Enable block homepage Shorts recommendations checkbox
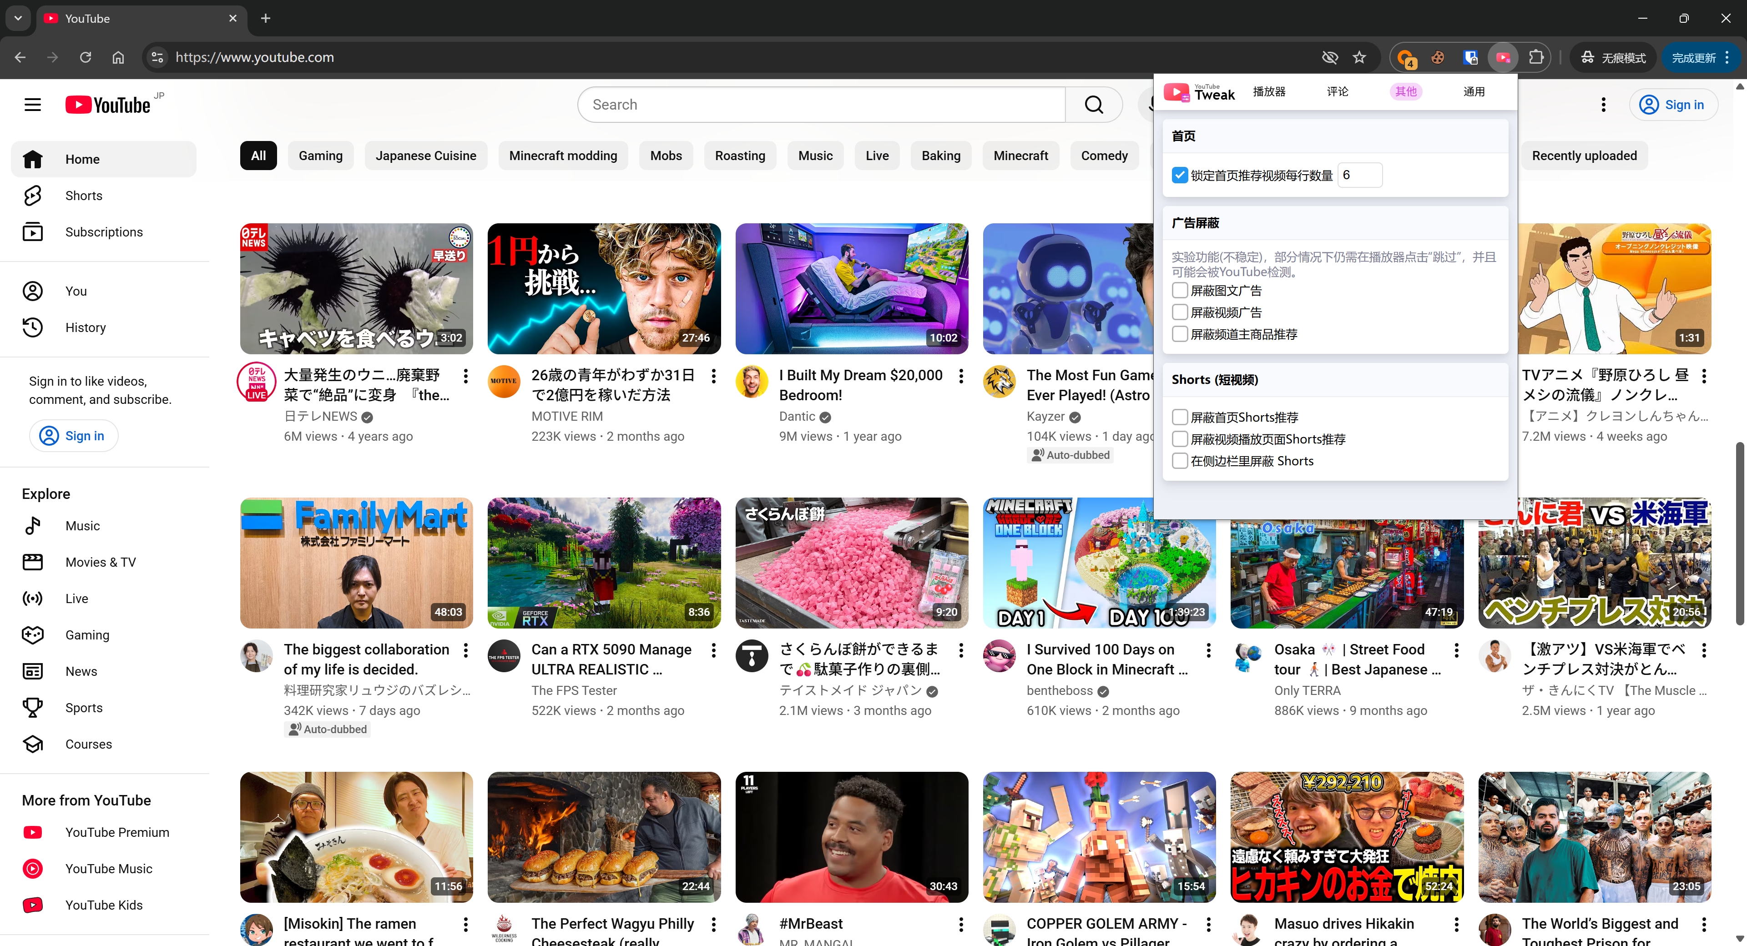Image resolution: width=1747 pixels, height=946 pixels. click(1179, 417)
